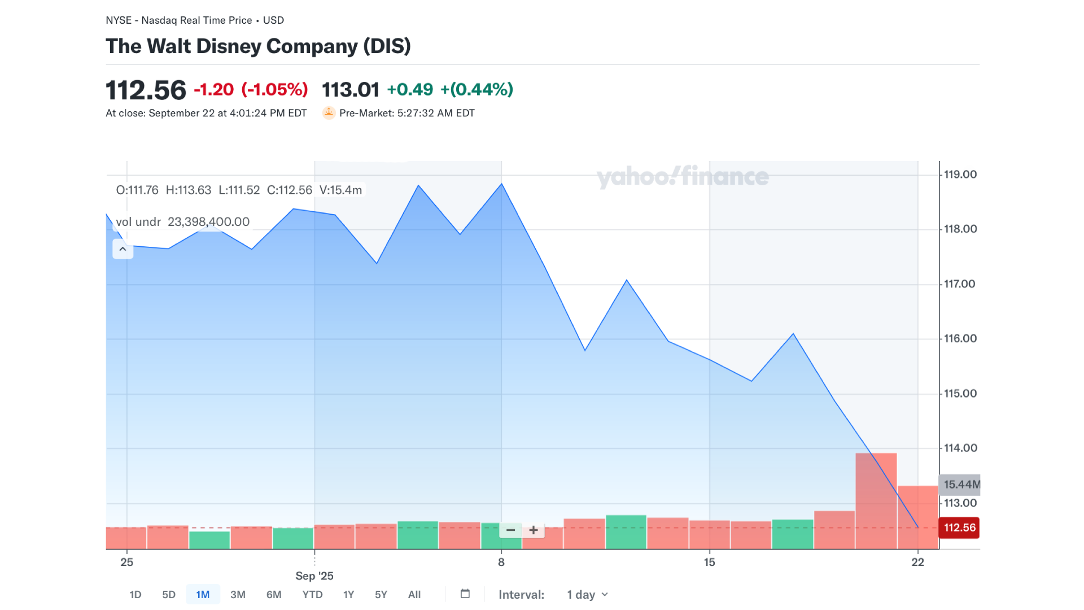The width and height of the screenshot is (1084, 610).
Task: Click the +0.49 +(0.44%) pre-market change
Action: (x=450, y=89)
